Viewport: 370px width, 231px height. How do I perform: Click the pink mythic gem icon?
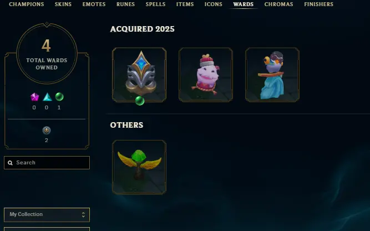34,97
